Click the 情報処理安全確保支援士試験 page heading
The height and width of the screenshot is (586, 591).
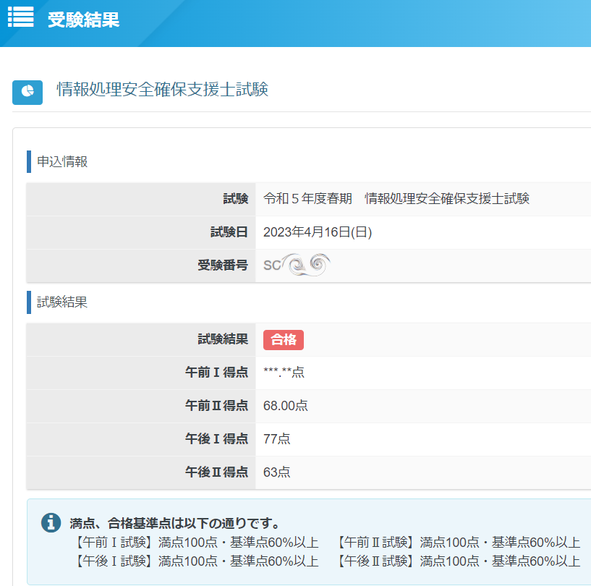pyautogui.click(x=163, y=89)
